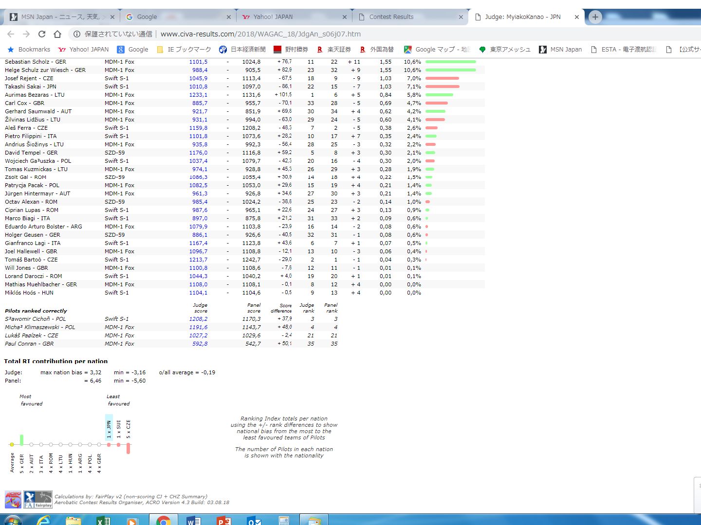The width and height of the screenshot is (701, 525).
Task: Close the Contest Results tab
Action: click(x=461, y=17)
